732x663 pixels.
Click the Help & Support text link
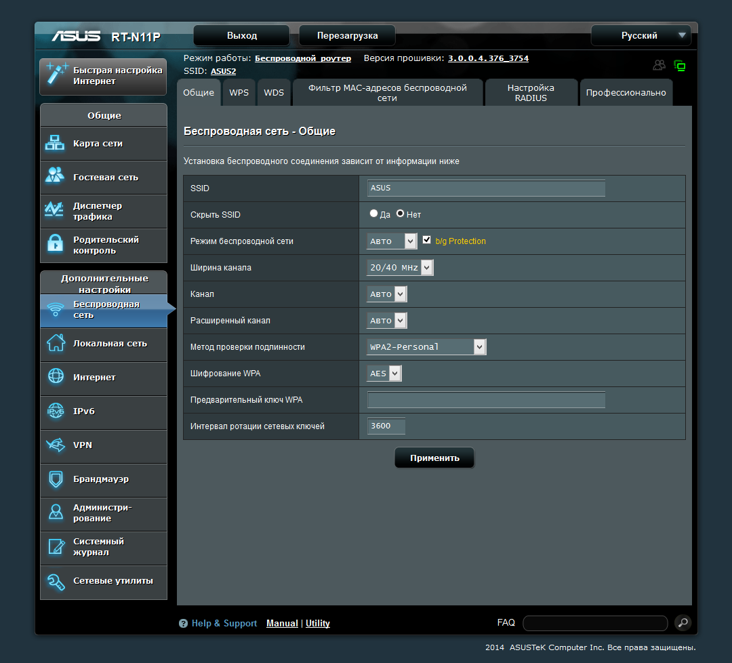(x=224, y=623)
